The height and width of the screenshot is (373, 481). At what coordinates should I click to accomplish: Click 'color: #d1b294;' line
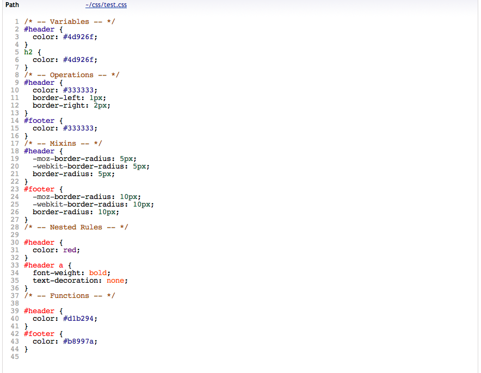coord(65,319)
